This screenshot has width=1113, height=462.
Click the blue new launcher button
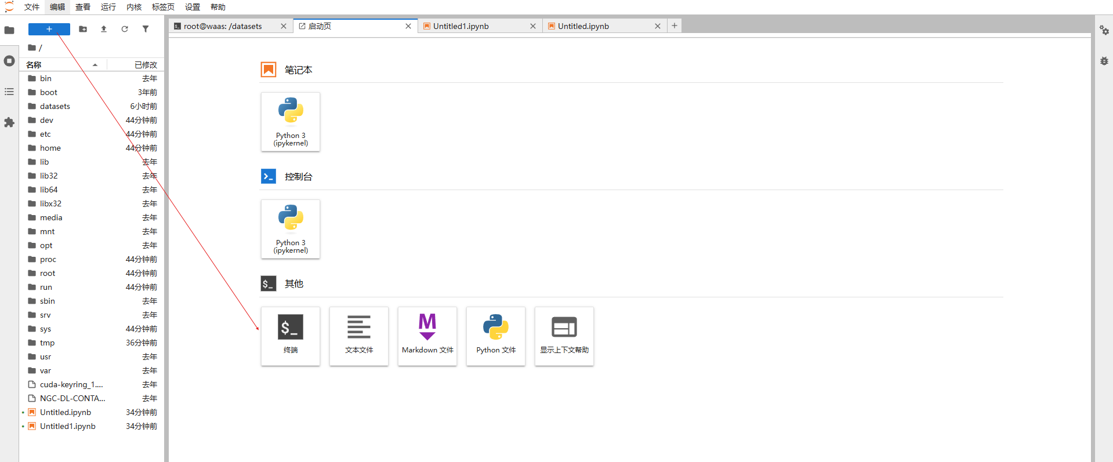pos(49,29)
